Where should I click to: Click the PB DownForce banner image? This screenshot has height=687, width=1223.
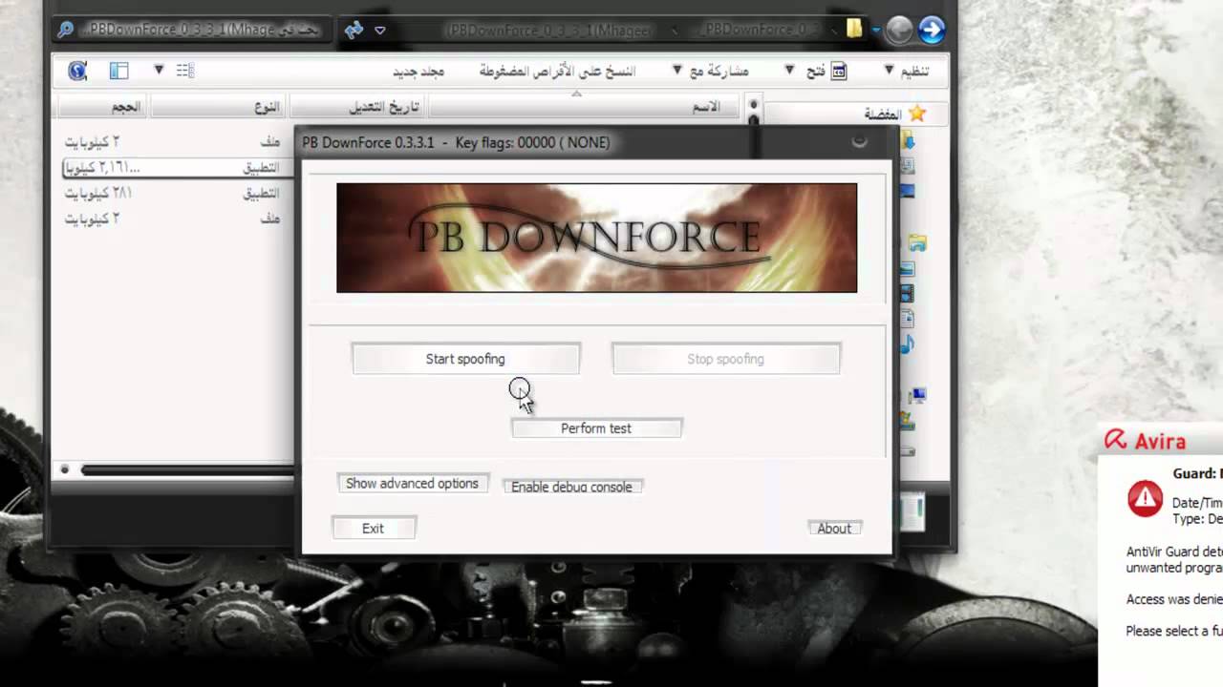pyautogui.click(x=596, y=238)
